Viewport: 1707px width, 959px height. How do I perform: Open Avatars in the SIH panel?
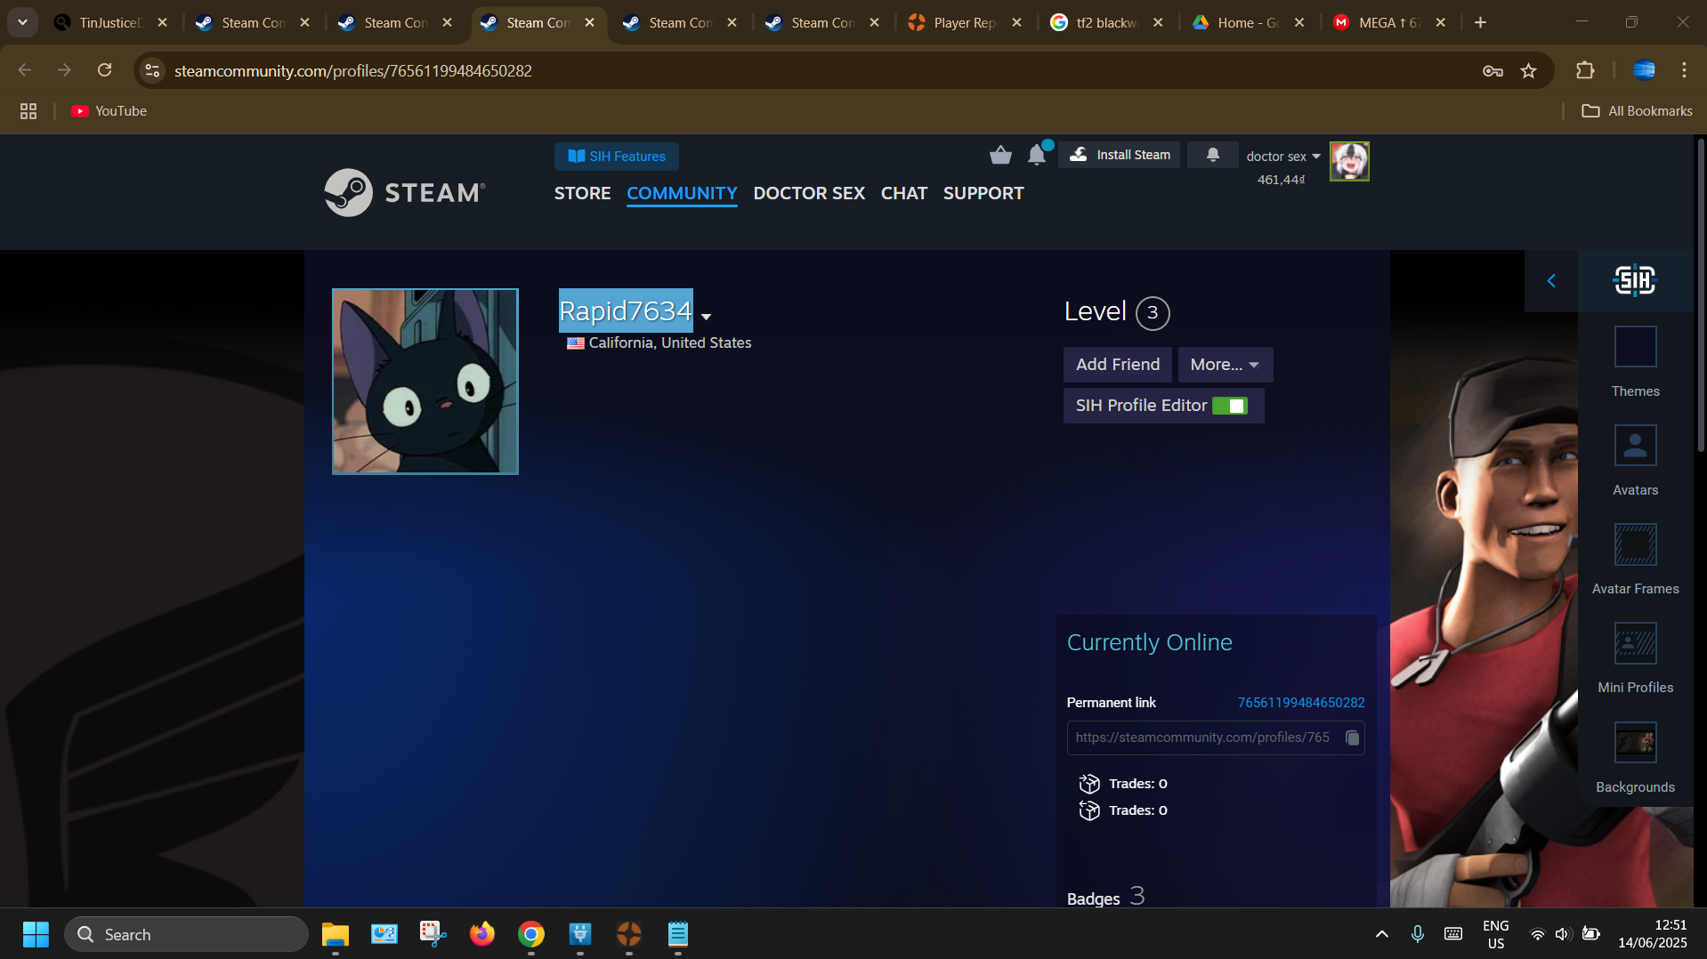(1636, 461)
